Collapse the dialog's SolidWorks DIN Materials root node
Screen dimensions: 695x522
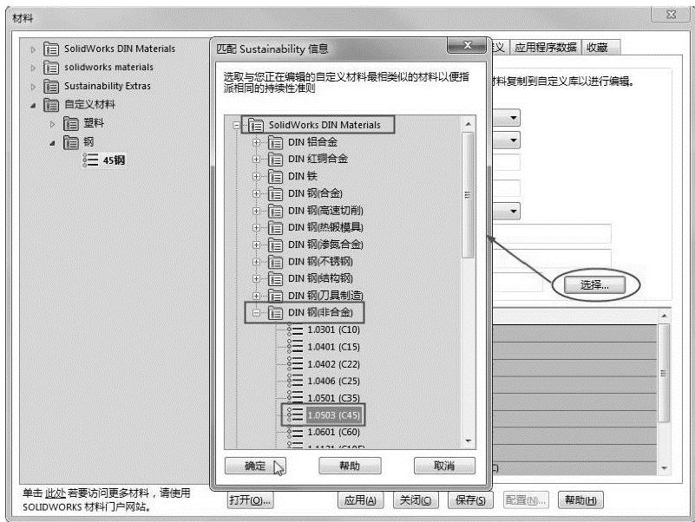(237, 126)
